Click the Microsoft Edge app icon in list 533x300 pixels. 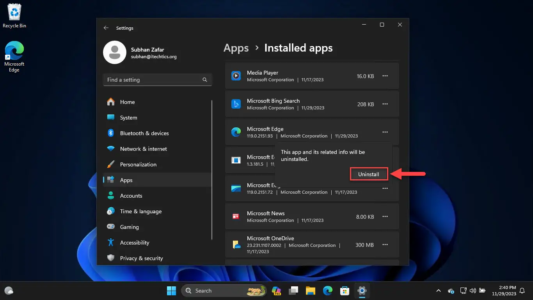(236, 132)
